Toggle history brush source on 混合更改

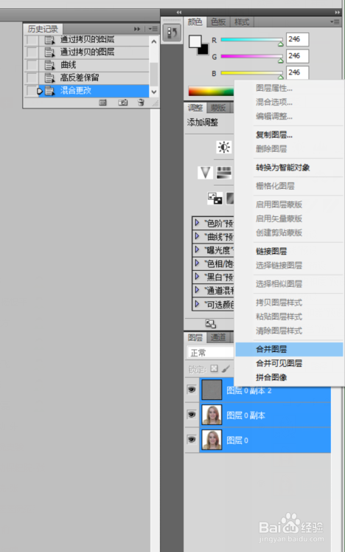click(x=32, y=91)
